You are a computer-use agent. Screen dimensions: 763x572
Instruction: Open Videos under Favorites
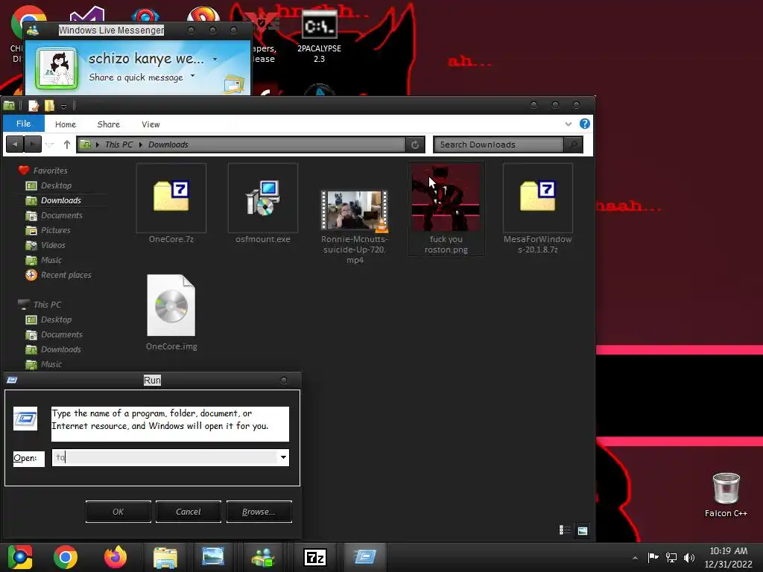(53, 245)
